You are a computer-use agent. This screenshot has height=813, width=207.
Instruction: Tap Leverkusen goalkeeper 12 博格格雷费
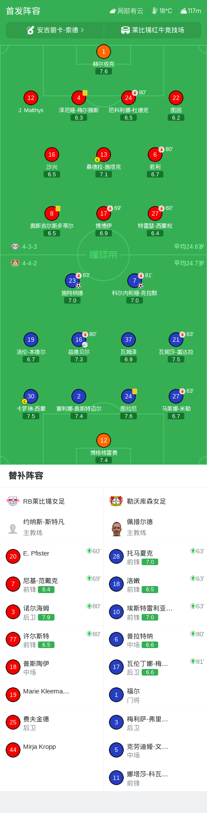104,448
